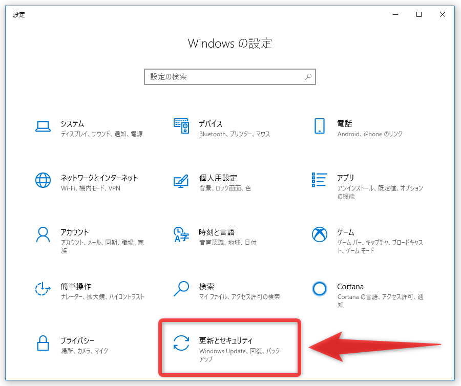
Task: Open 個人用設定 title
Action: coord(218,178)
